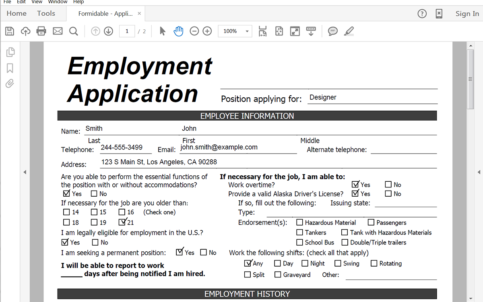Open the search magnifier tool
Image resolution: width=483 pixels, height=302 pixels.
pyautogui.click(x=73, y=31)
